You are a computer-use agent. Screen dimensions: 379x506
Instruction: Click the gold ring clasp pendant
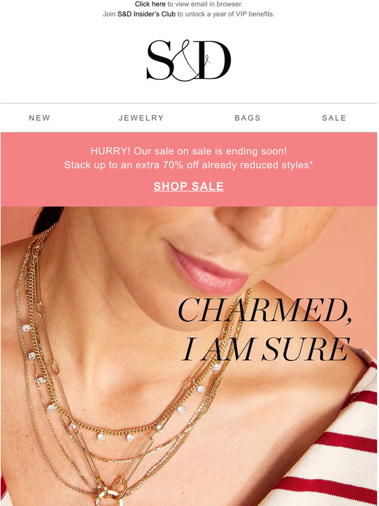110,496
